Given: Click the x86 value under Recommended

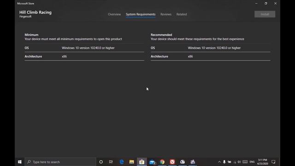Looking at the screenshot, I should pyautogui.click(x=190, y=56).
